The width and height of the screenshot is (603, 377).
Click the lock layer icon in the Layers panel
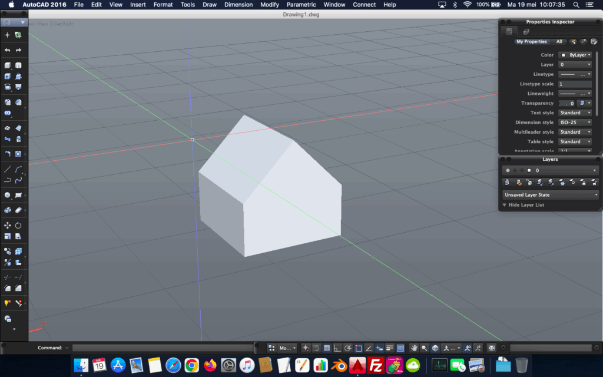pos(584,181)
